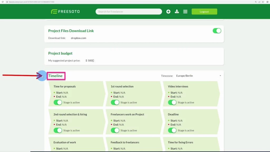This screenshot has width=270, height=152.
Task: Click Start N/A in Deadline card
Action: 176,120
